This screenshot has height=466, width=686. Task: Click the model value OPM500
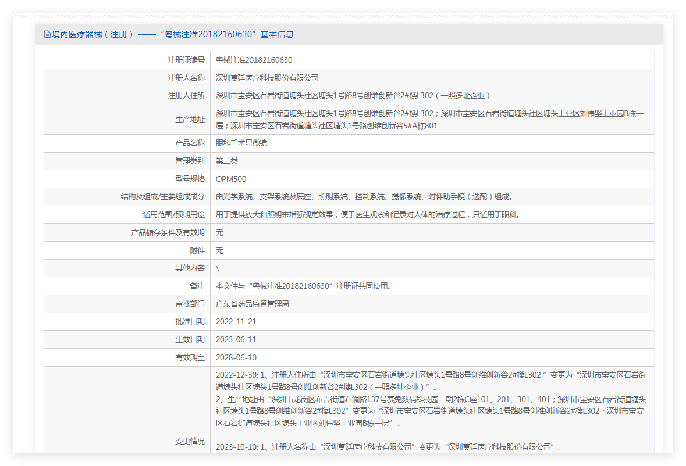pyautogui.click(x=231, y=179)
